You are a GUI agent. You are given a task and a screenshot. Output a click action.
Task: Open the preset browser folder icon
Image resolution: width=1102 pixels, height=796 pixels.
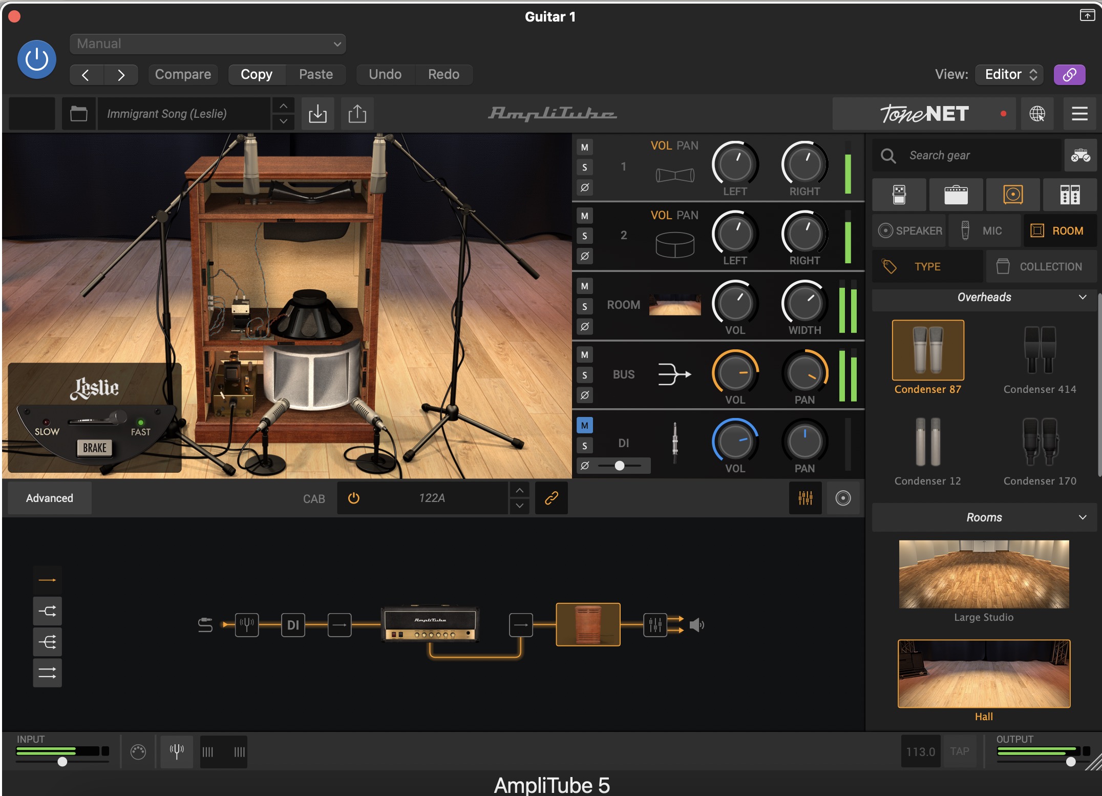tap(78, 114)
